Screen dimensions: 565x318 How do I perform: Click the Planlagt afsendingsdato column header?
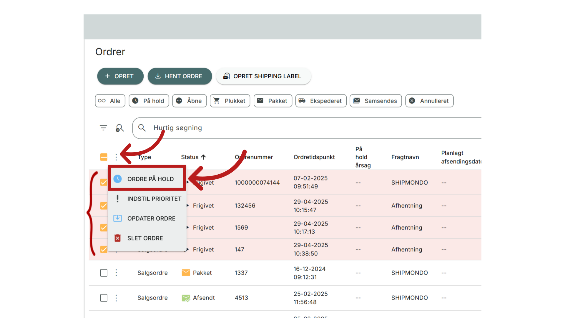click(461, 157)
